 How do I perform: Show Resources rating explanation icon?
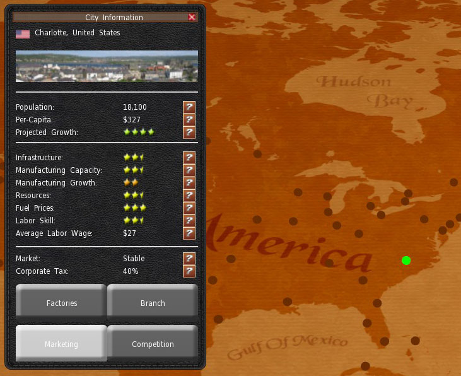[x=189, y=196]
